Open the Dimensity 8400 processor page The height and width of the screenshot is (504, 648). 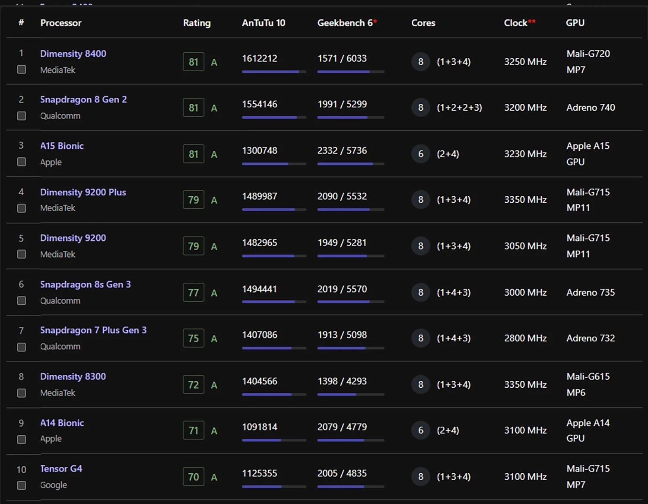[73, 54]
